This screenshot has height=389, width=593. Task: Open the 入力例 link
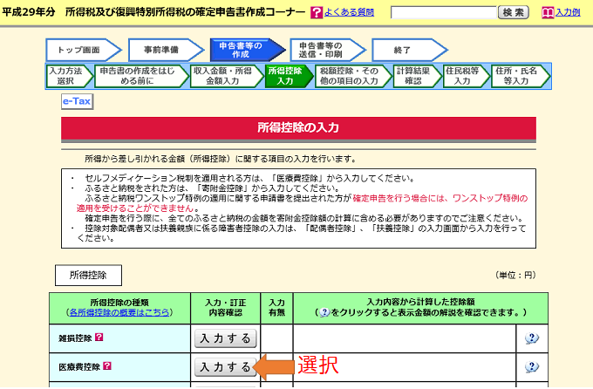point(568,12)
